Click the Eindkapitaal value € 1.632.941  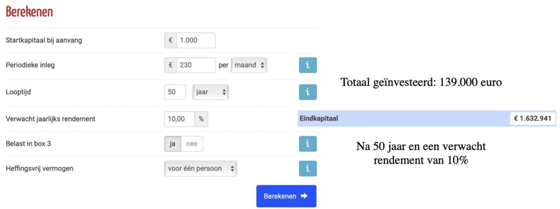[x=533, y=119]
